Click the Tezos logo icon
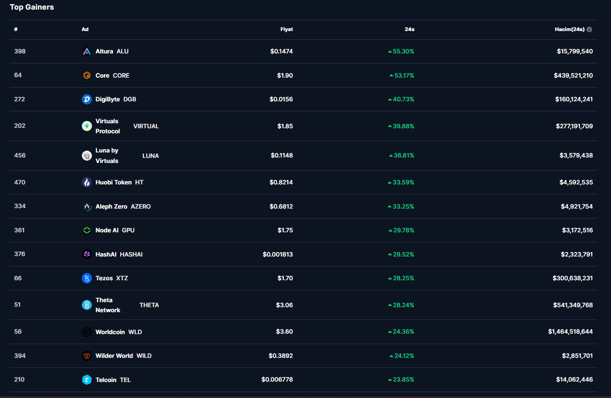This screenshot has width=611, height=398. [87, 278]
